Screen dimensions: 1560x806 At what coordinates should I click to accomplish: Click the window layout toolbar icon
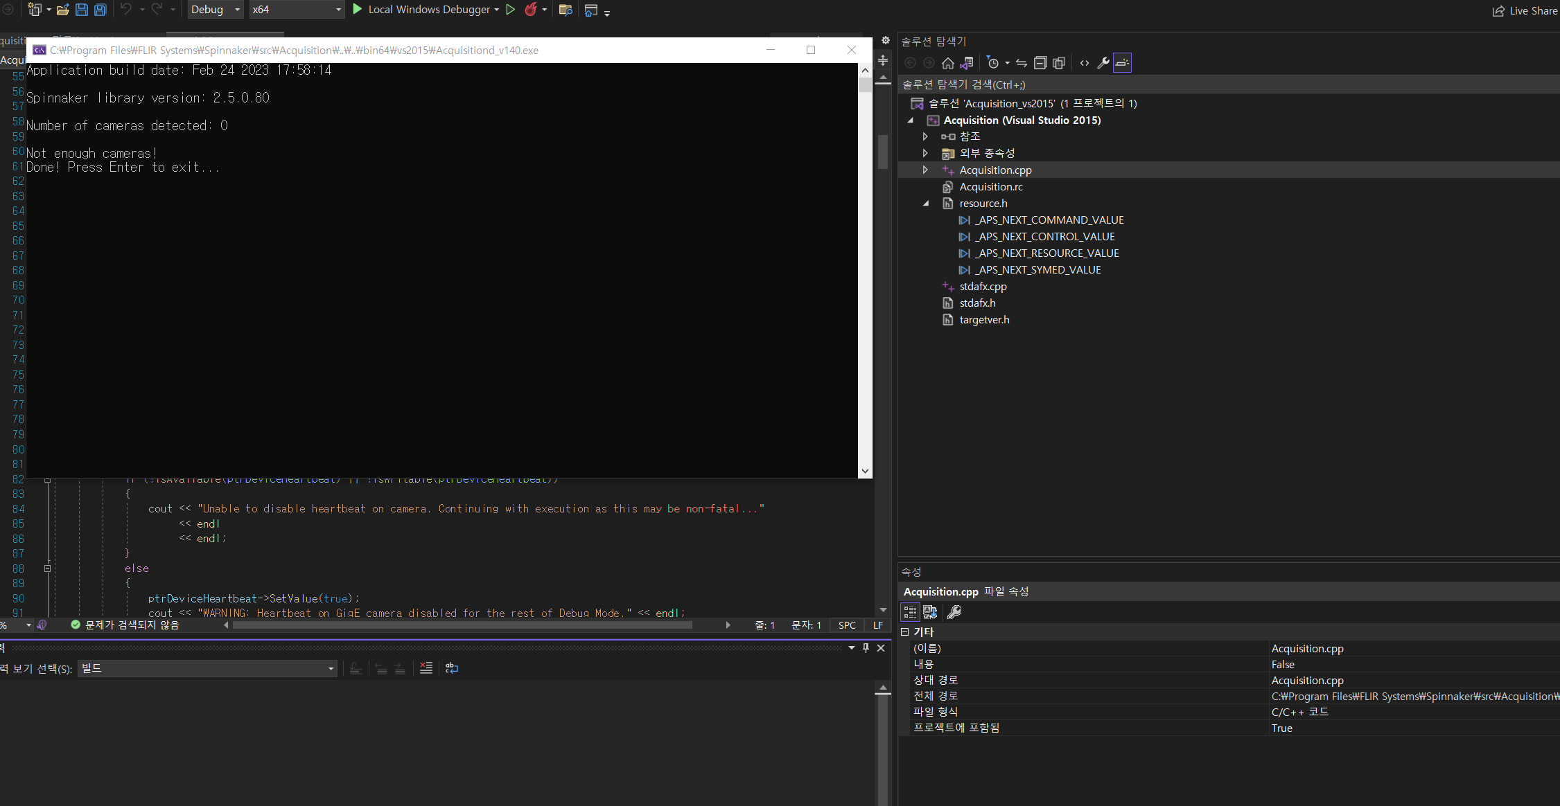pos(591,10)
